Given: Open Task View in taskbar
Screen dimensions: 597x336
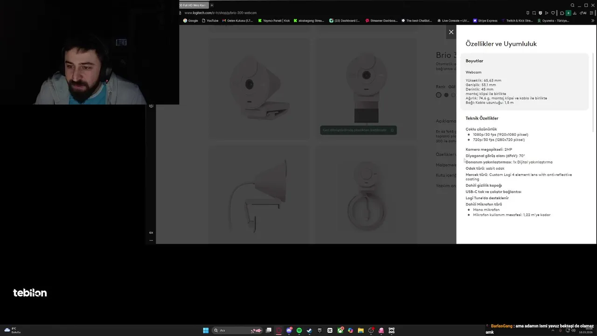Looking at the screenshot, I should pyautogui.click(x=269, y=330).
